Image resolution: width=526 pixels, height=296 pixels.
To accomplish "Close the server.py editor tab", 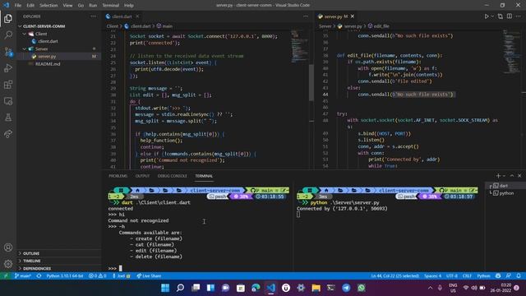I will click(x=353, y=16).
